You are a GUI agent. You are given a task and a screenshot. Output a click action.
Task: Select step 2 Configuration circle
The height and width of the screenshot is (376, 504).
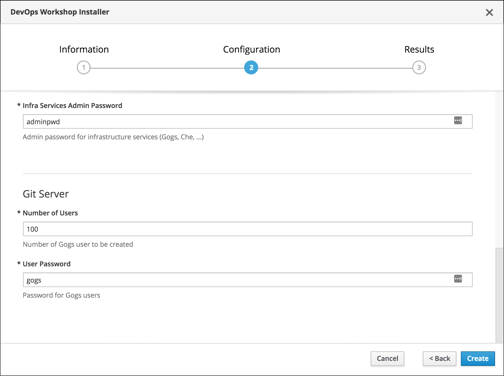[x=251, y=67]
